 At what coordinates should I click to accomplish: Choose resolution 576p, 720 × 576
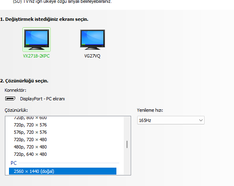click(x=30, y=132)
